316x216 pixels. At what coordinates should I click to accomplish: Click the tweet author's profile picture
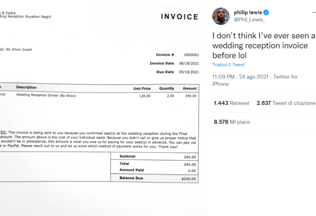click(x=221, y=16)
